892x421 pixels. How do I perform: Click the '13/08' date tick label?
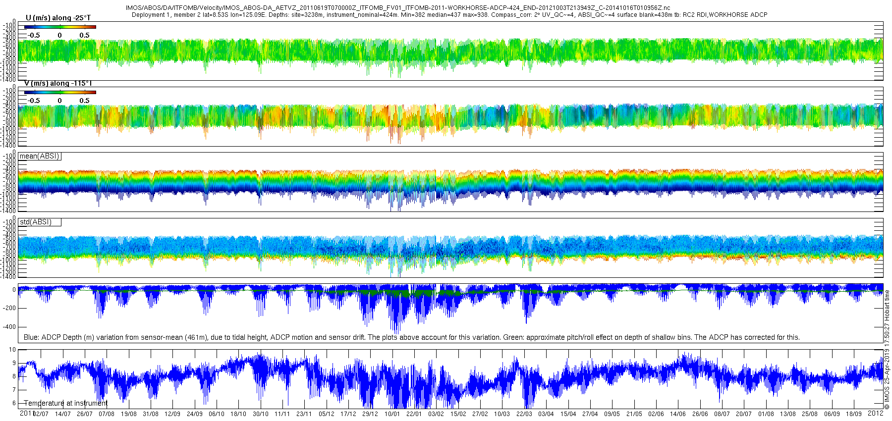coord(787,414)
